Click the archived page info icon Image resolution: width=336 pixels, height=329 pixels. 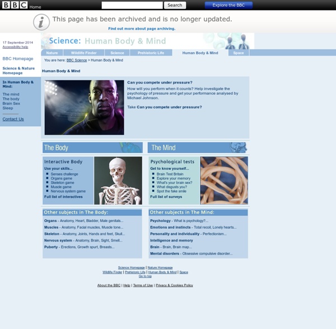[41, 22]
